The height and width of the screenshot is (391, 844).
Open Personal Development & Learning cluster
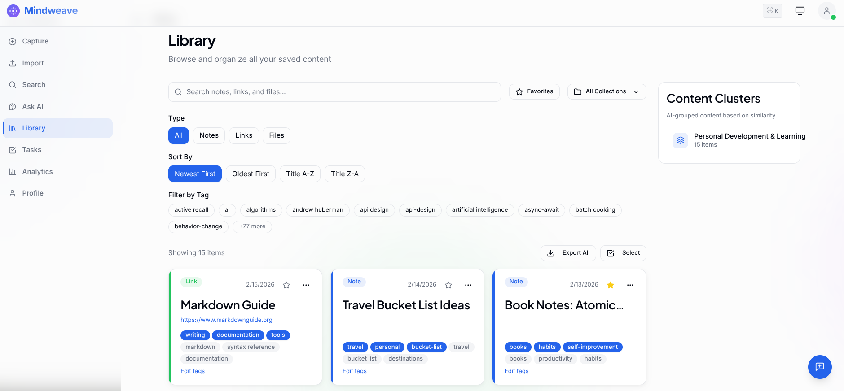pos(738,140)
